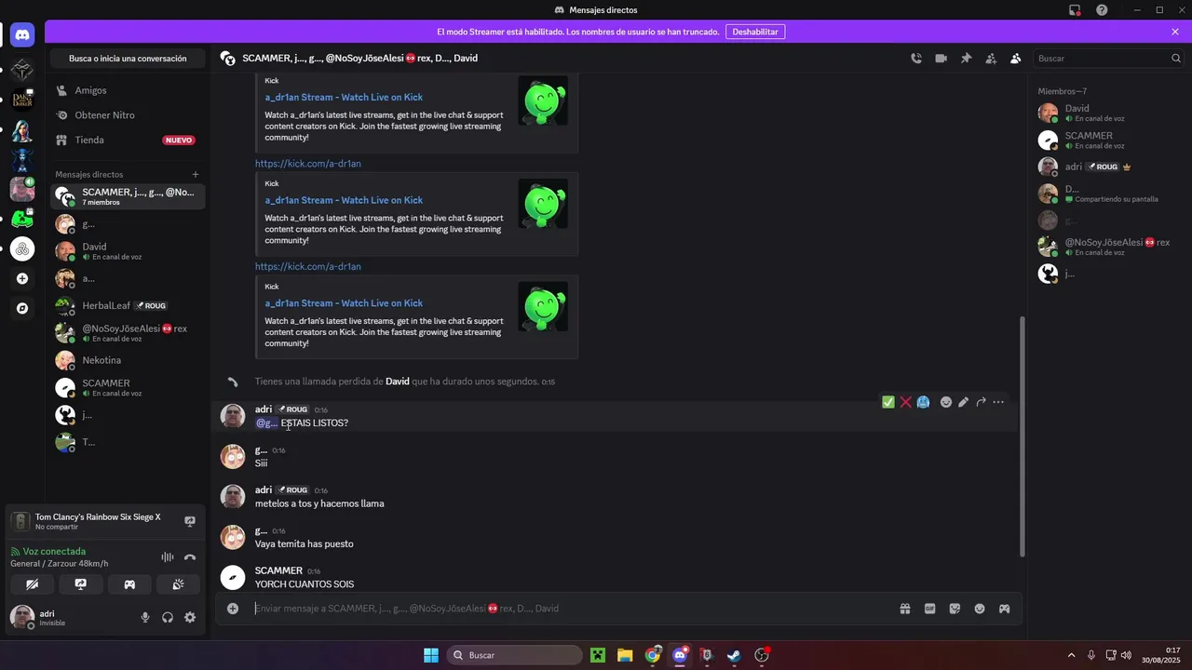
Task: Open user settings gear
Action: (x=190, y=617)
